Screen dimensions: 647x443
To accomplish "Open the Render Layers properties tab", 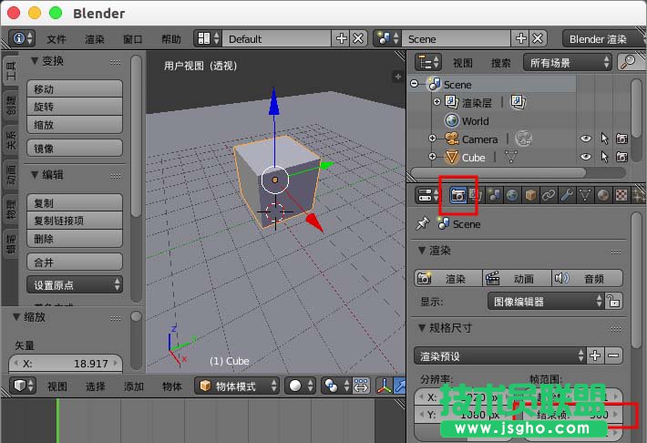I will 476,195.
